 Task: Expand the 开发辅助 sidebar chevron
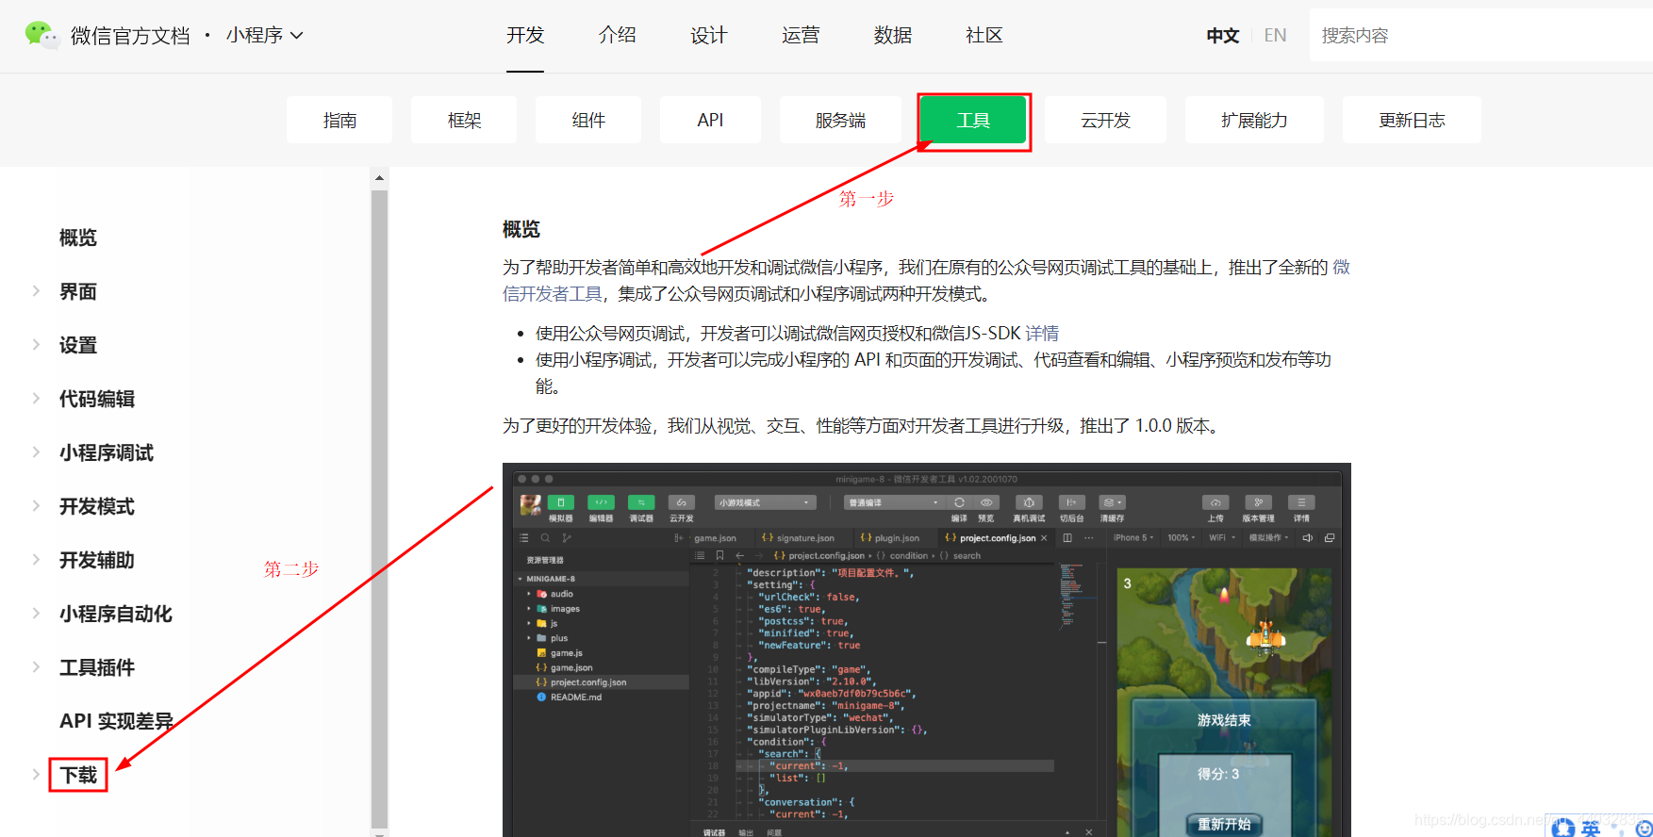click(x=36, y=559)
